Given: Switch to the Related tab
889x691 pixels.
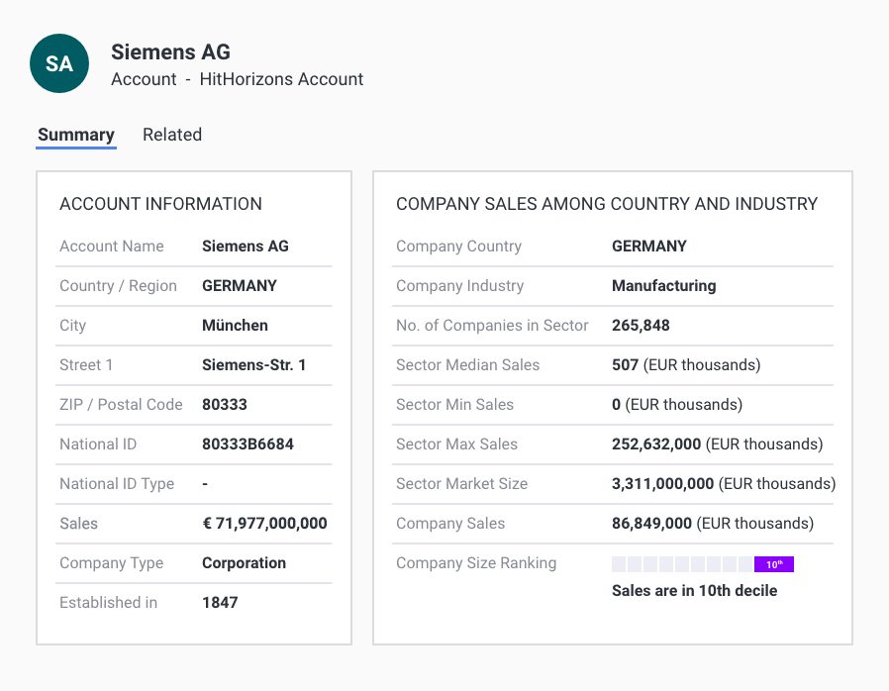Looking at the screenshot, I should [172, 135].
